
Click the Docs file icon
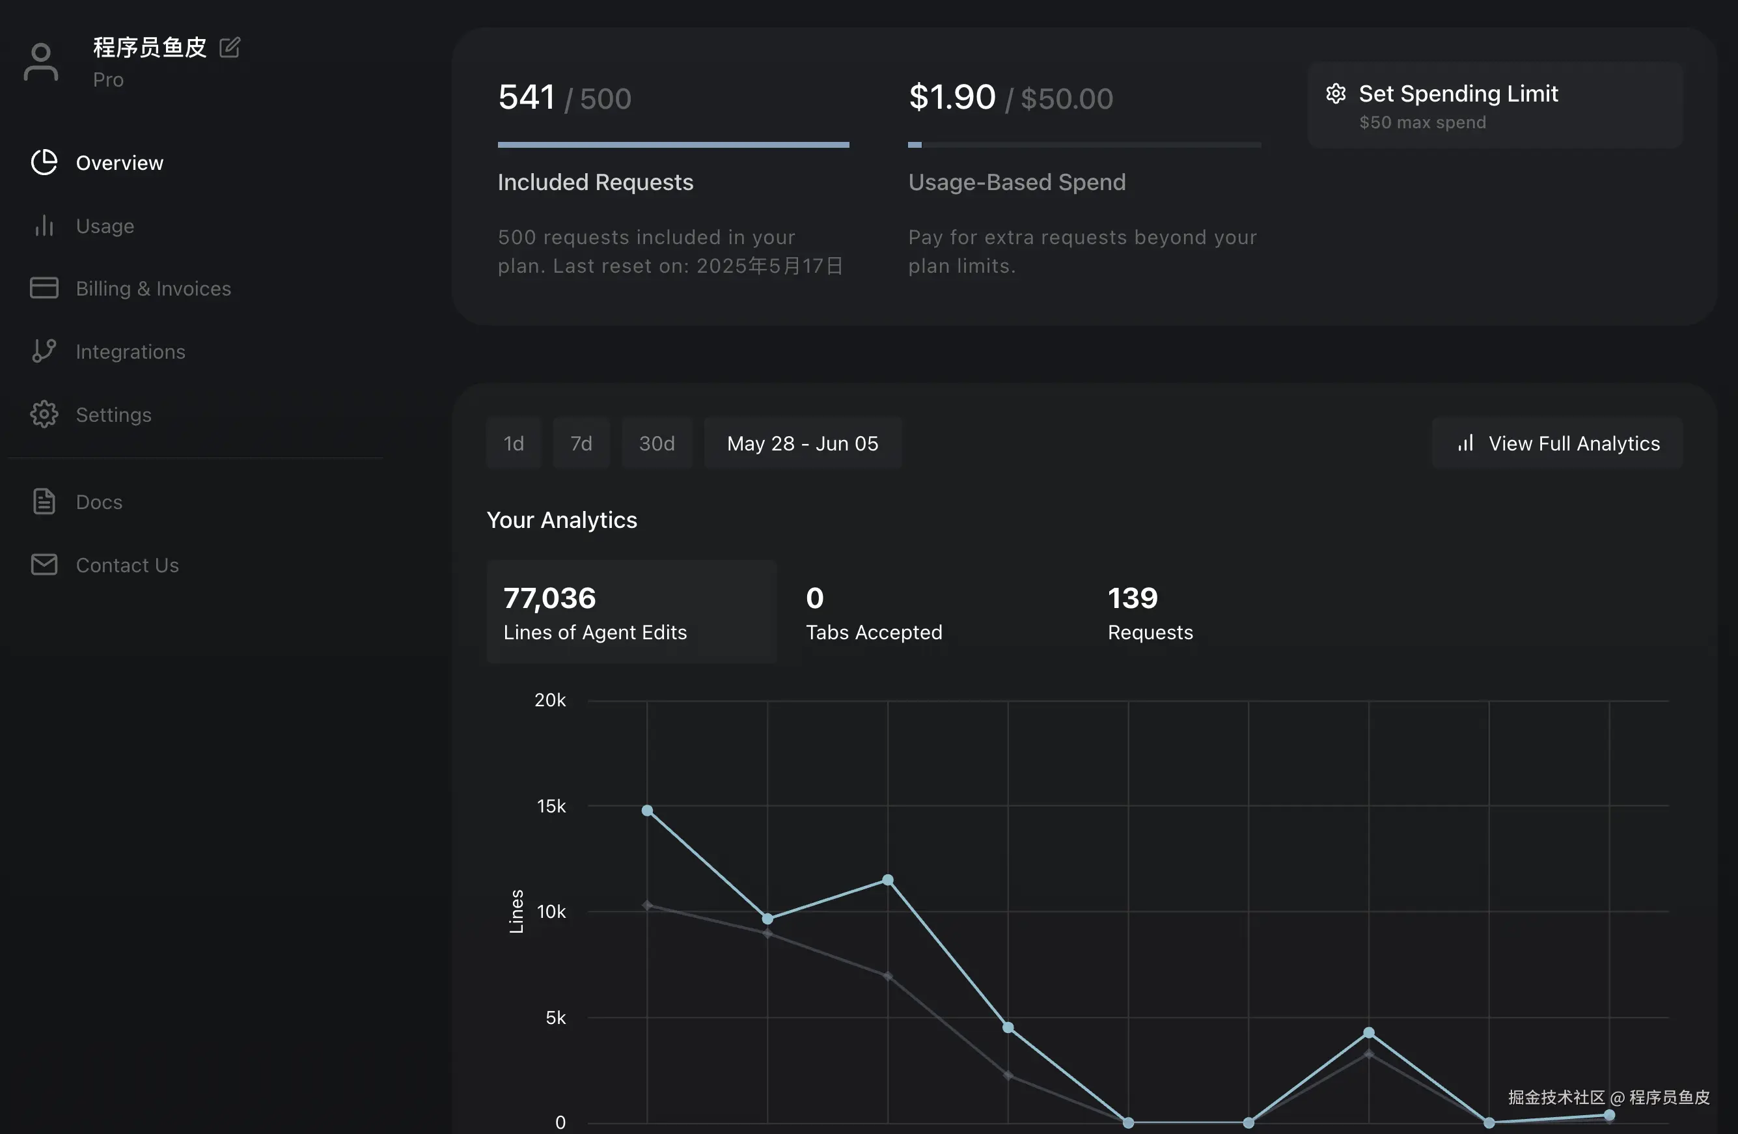point(44,502)
